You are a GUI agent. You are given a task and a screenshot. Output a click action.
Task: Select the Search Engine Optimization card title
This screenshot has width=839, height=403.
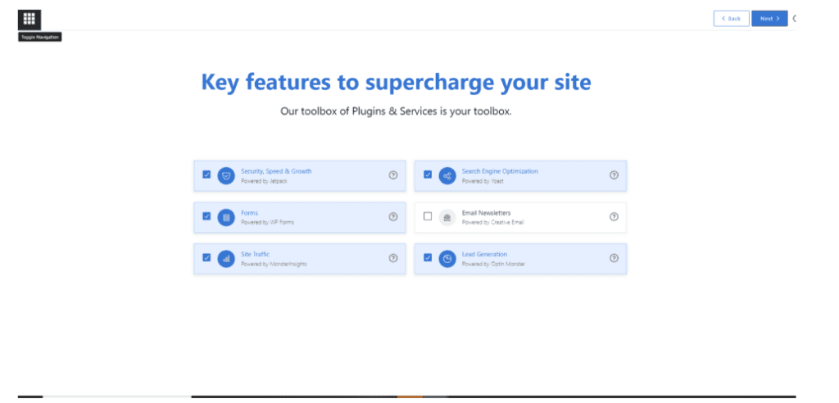500,171
